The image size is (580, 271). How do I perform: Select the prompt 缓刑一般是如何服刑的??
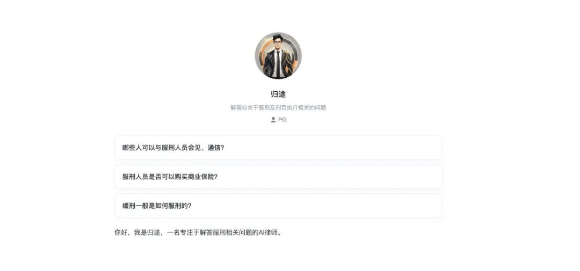(157, 206)
